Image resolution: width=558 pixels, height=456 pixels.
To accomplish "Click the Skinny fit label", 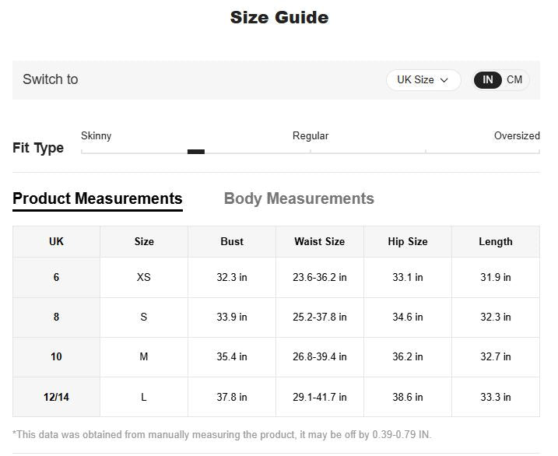I will pos(97,135).
